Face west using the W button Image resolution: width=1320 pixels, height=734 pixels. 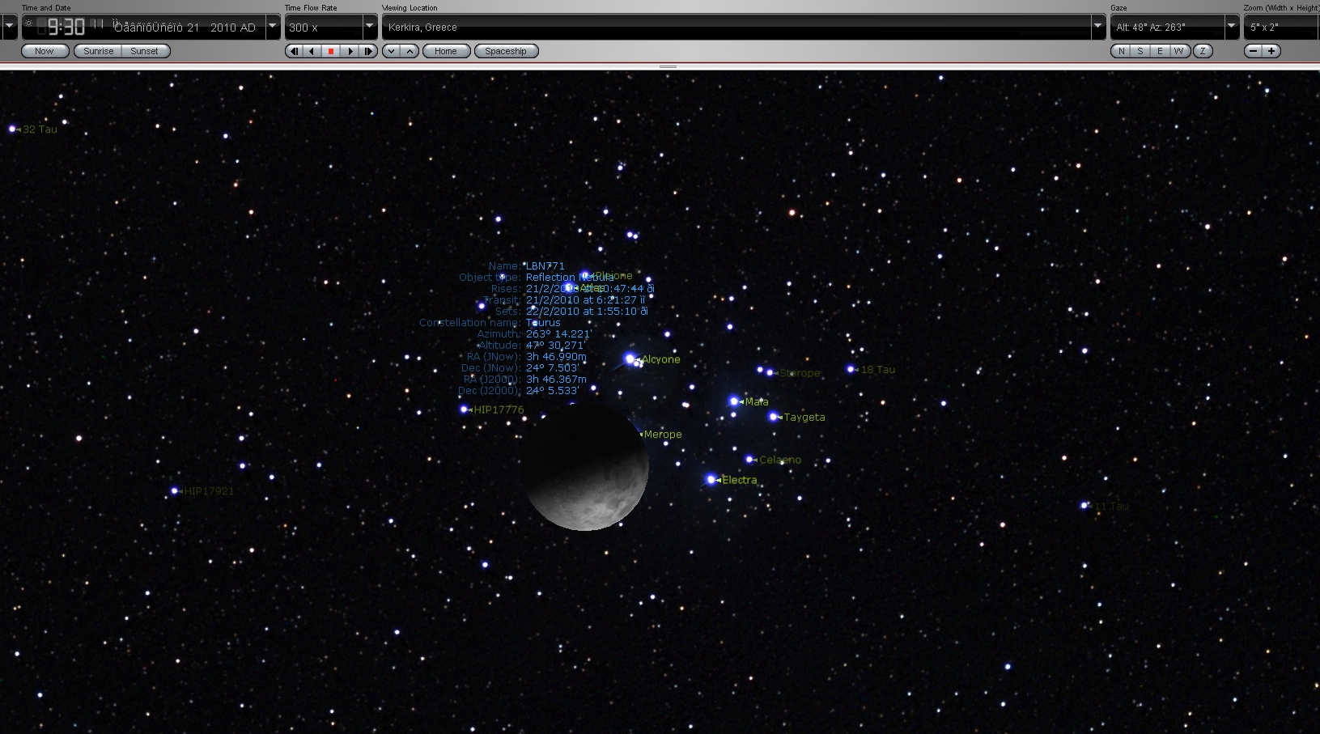(x=1178, y=51)
